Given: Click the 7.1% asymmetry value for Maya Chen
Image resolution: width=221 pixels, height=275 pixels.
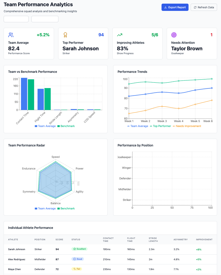Looking at the screenshot, I should tap(176, 269).
